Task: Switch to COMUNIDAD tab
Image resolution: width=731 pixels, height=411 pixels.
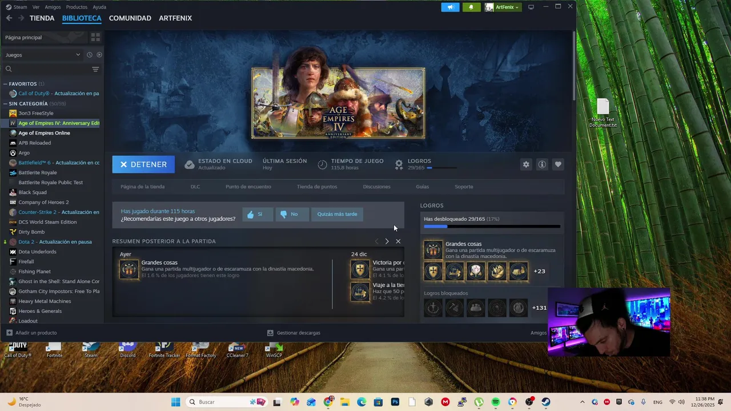Action: [x=130, y=18]
